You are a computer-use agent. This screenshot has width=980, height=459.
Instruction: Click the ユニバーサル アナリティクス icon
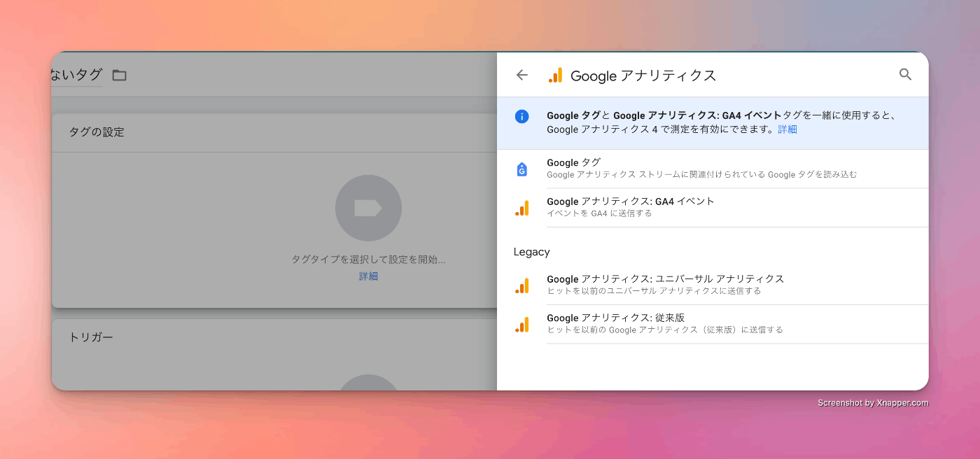[x=521, y=285]
